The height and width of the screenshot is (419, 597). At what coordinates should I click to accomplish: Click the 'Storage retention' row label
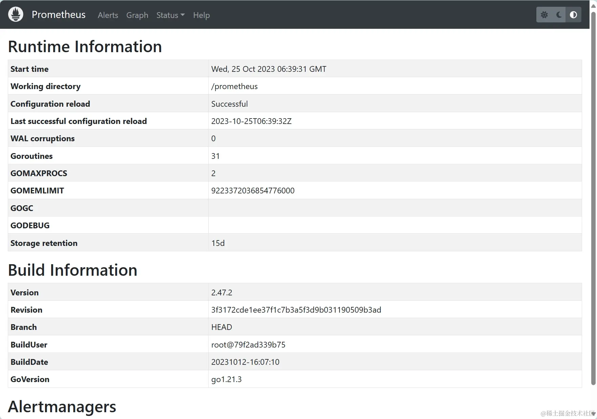pyautogui.click(x=44, y=243)
